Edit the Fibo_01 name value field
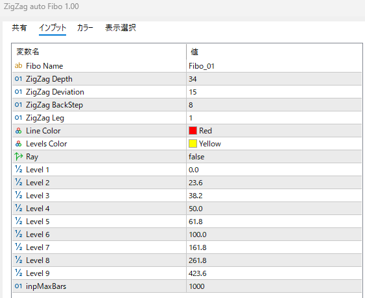The height and width of the screenshot is (298, 365). point(274,66)
